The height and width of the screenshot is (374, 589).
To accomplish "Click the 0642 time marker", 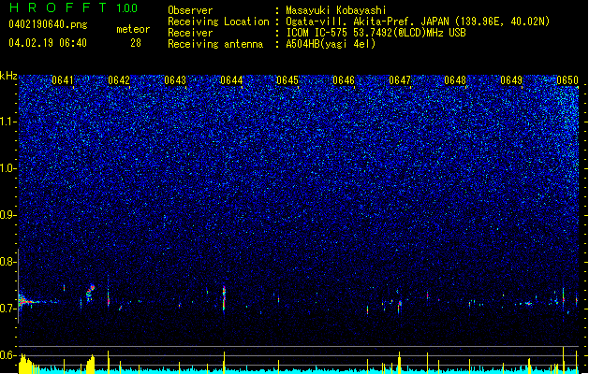I will click(119, 80).
